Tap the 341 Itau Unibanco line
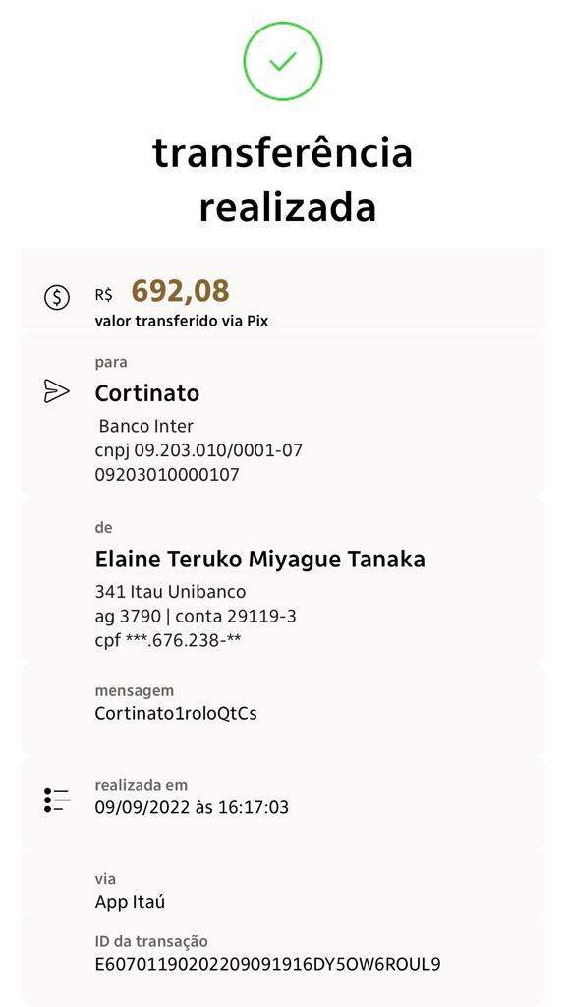Image resolution: width=567 pixels, height=1007 pixels. (170, 591)
